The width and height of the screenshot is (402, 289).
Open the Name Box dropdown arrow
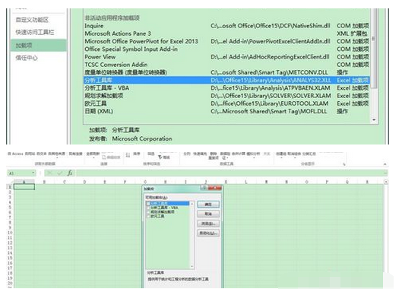(x=33, y=173)
